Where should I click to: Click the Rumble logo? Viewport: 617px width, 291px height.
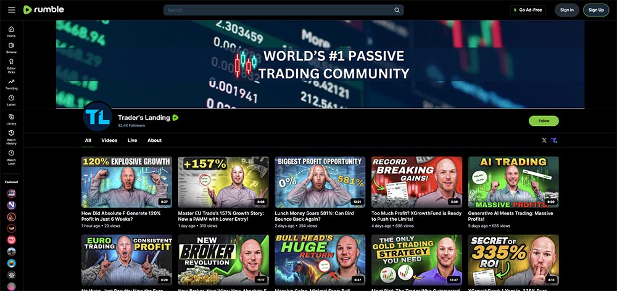[x=43, y=10]
